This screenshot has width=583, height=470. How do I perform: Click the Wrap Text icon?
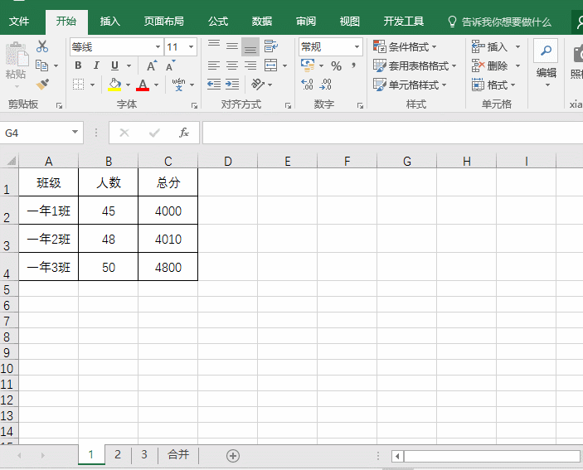(270, 46)
